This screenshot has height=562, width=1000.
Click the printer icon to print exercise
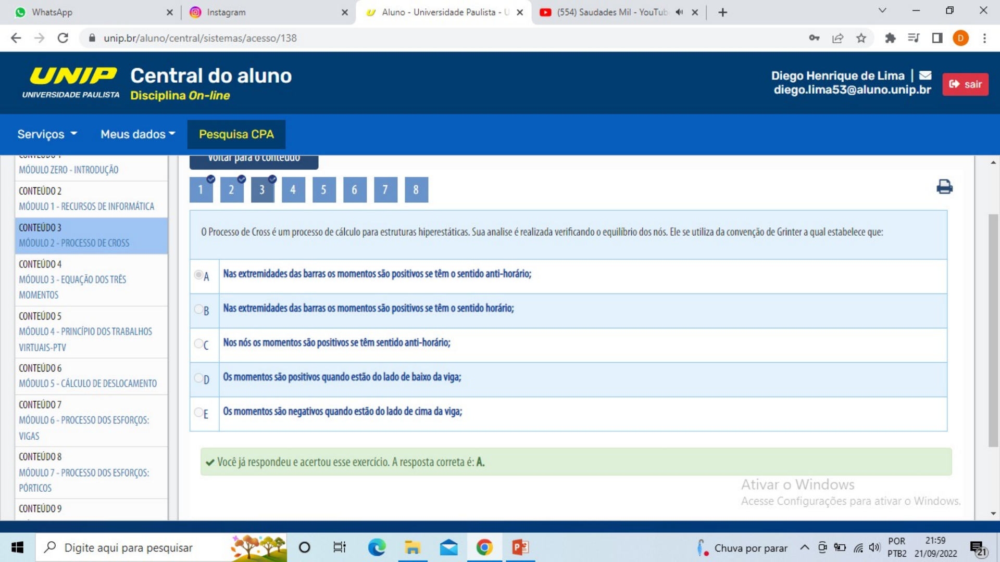944,187
